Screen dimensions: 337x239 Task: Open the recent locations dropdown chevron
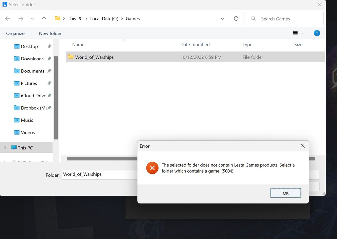32,19
